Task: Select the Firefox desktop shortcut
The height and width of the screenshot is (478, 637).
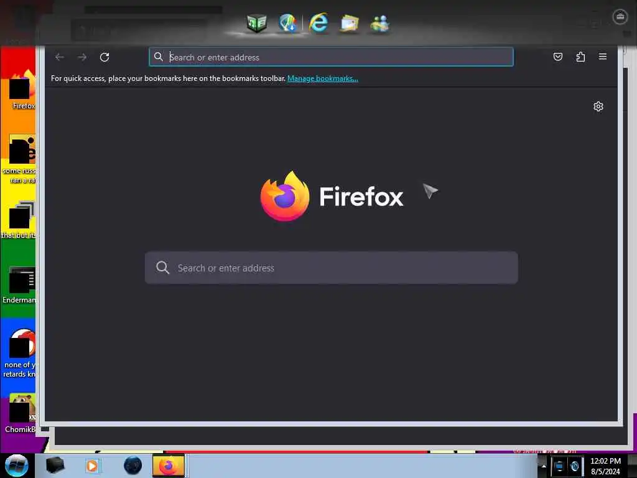Action: coord(22,90)
